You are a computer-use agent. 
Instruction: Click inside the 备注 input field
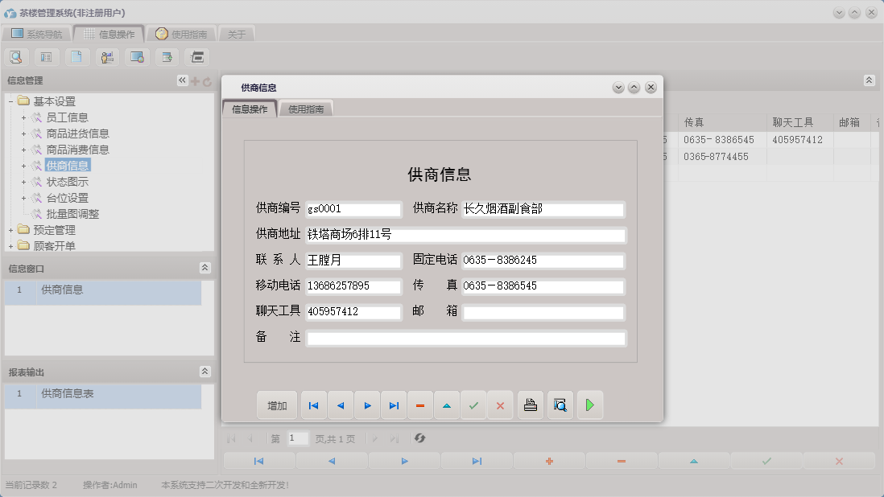(467, 338)
